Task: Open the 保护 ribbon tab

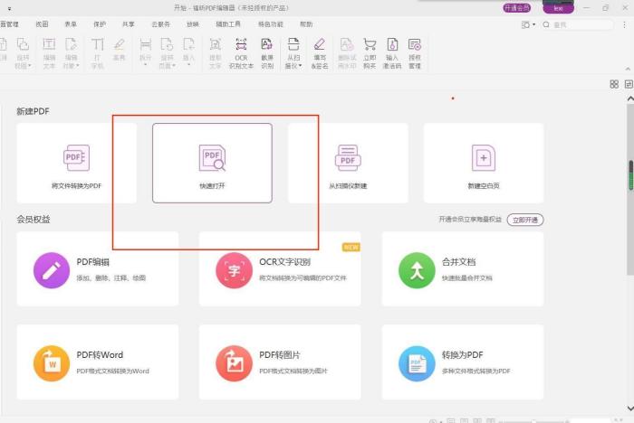Action: coord(99,24)
